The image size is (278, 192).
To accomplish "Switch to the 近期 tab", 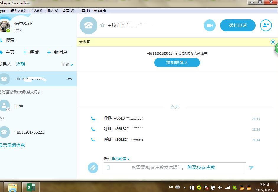I will click(x=20, y=64).
